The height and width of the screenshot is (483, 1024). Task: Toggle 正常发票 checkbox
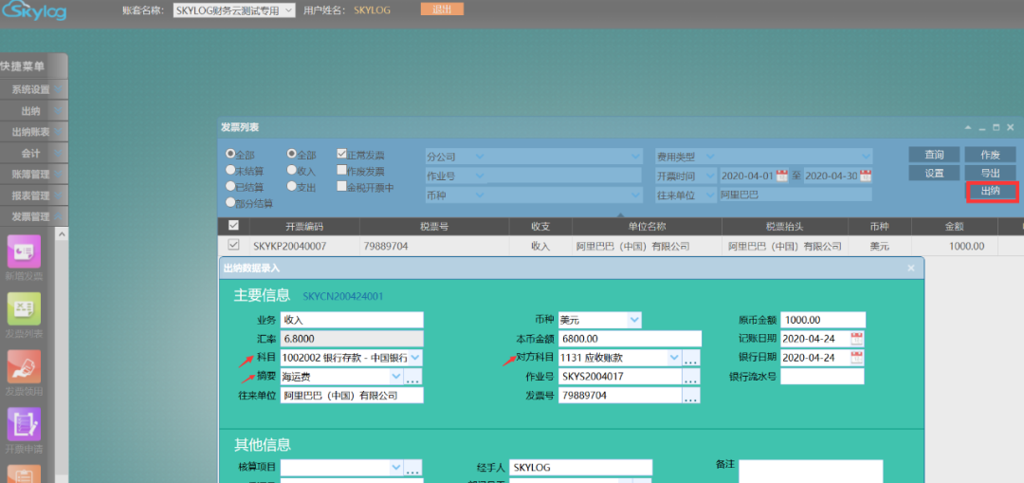(x=341, y=155)
